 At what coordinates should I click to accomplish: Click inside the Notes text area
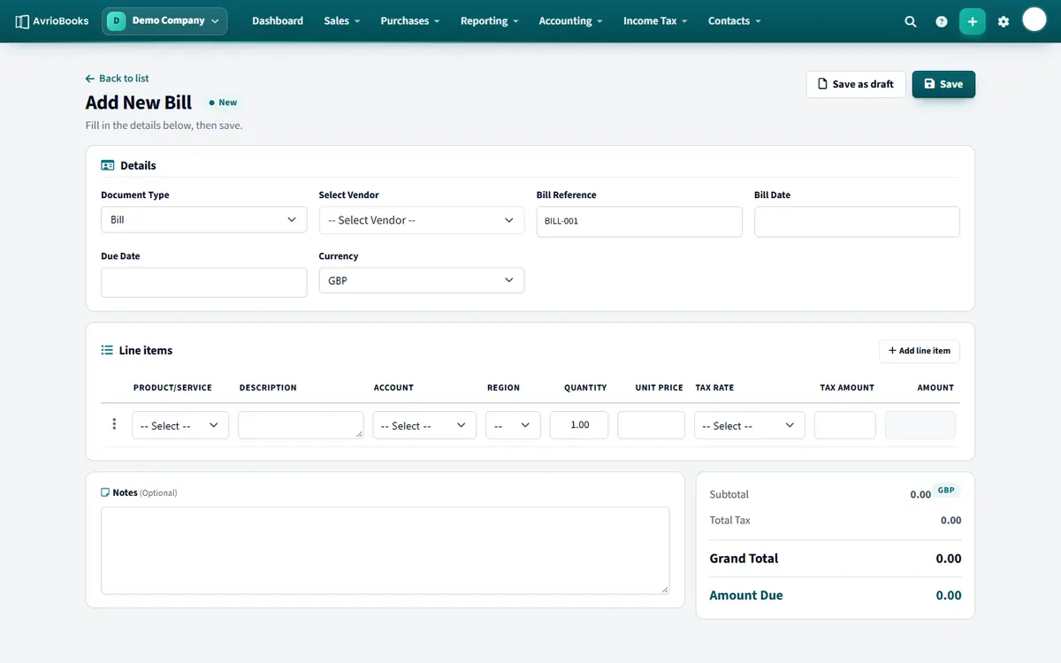[x=385, y=551]
